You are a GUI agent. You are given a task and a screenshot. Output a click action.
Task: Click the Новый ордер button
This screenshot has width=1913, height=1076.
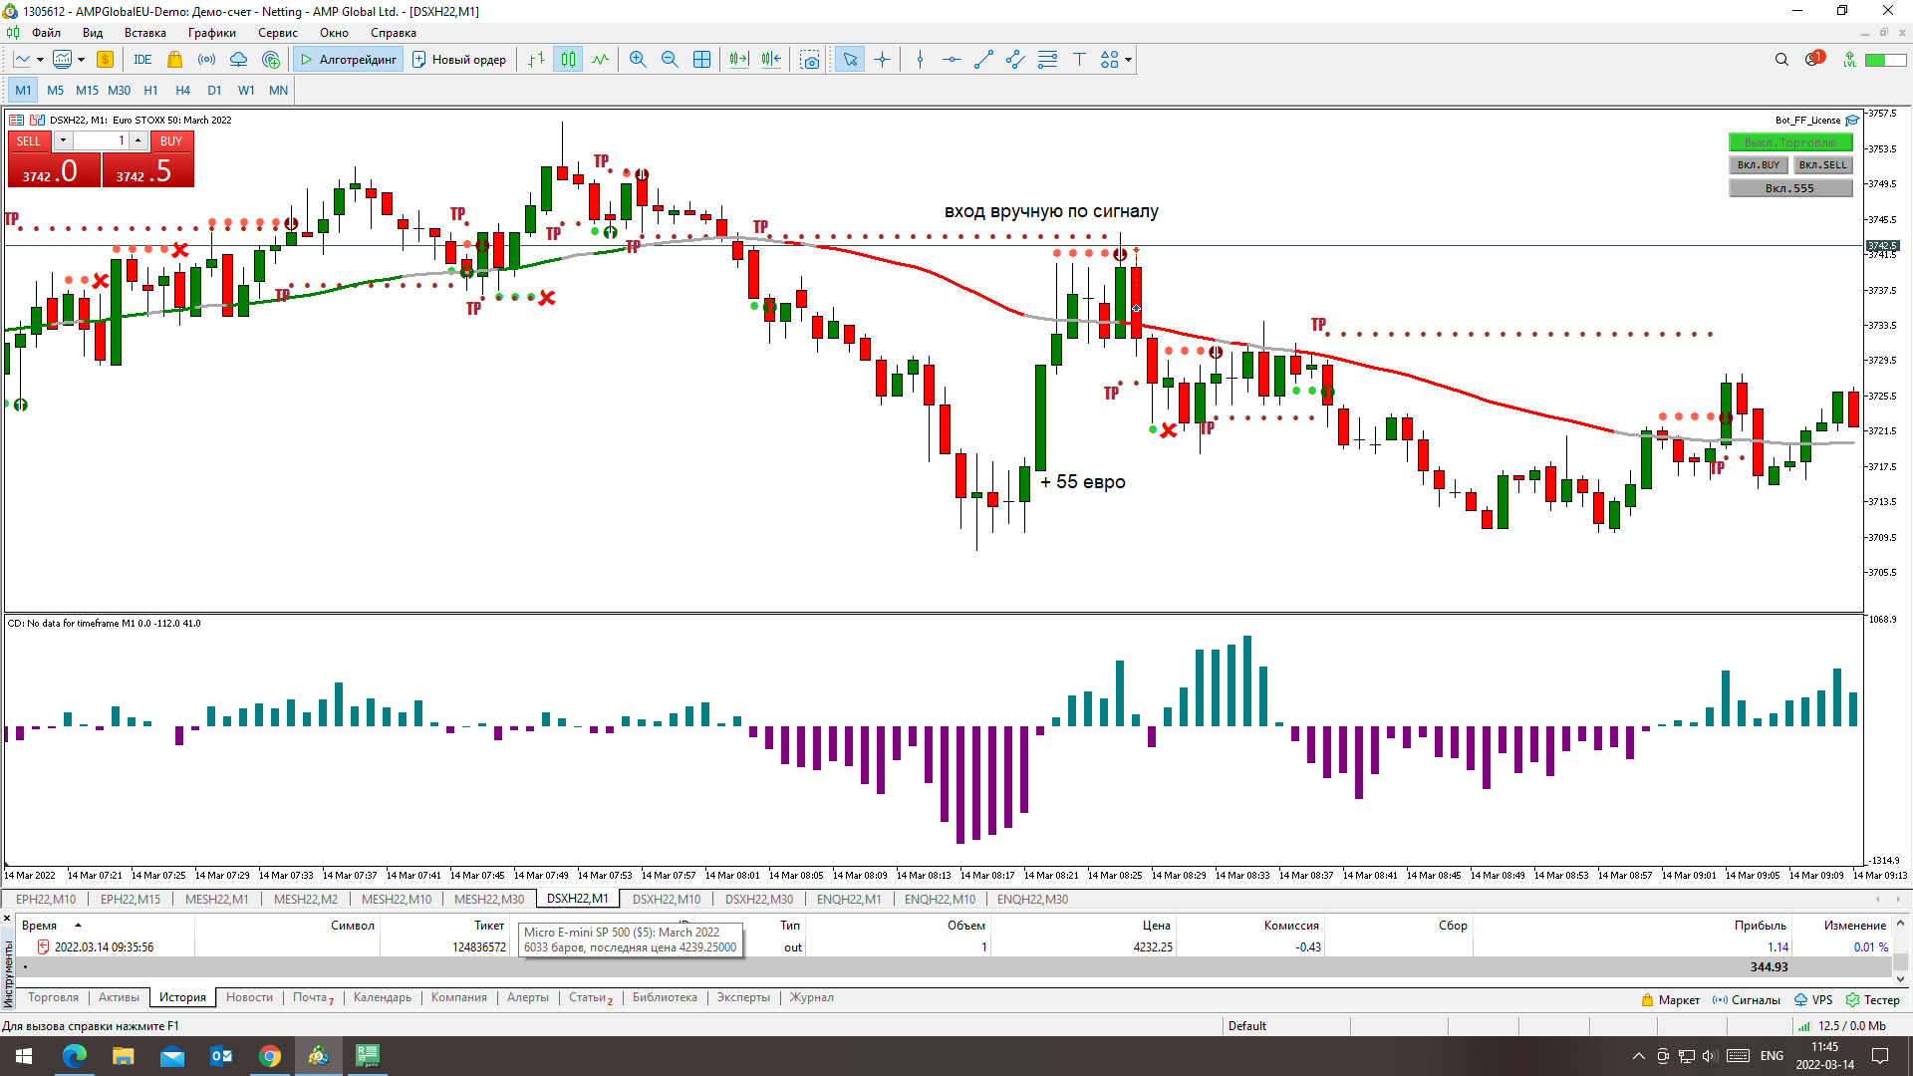click(x=459, y=60)
